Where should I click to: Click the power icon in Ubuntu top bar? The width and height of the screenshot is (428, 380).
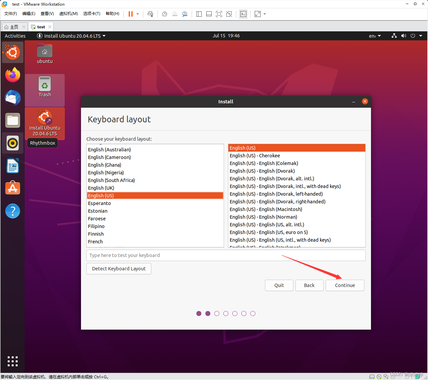pyautogui.click(x=413, y=36)
